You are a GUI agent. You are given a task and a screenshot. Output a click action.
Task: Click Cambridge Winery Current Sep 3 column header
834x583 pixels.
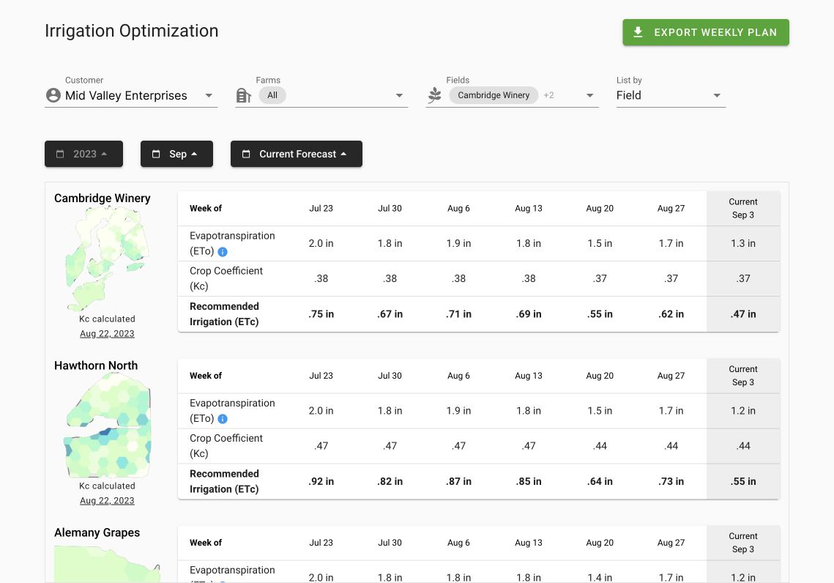743,209
